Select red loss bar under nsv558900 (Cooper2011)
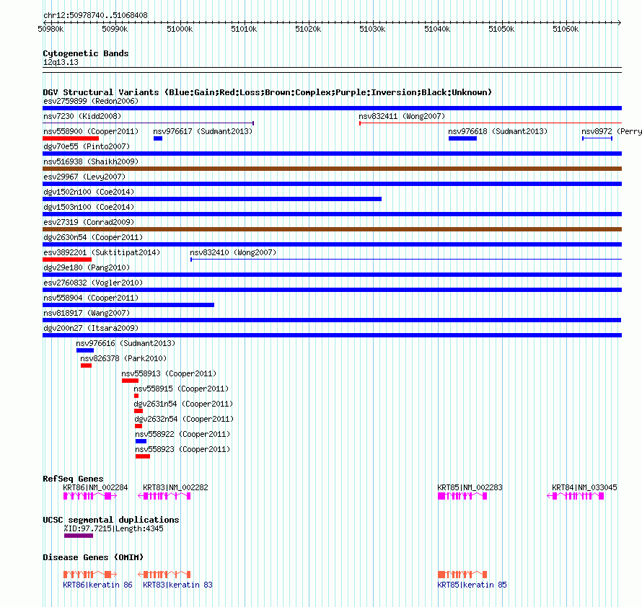642x607 pixels. (x=71, y=138)
